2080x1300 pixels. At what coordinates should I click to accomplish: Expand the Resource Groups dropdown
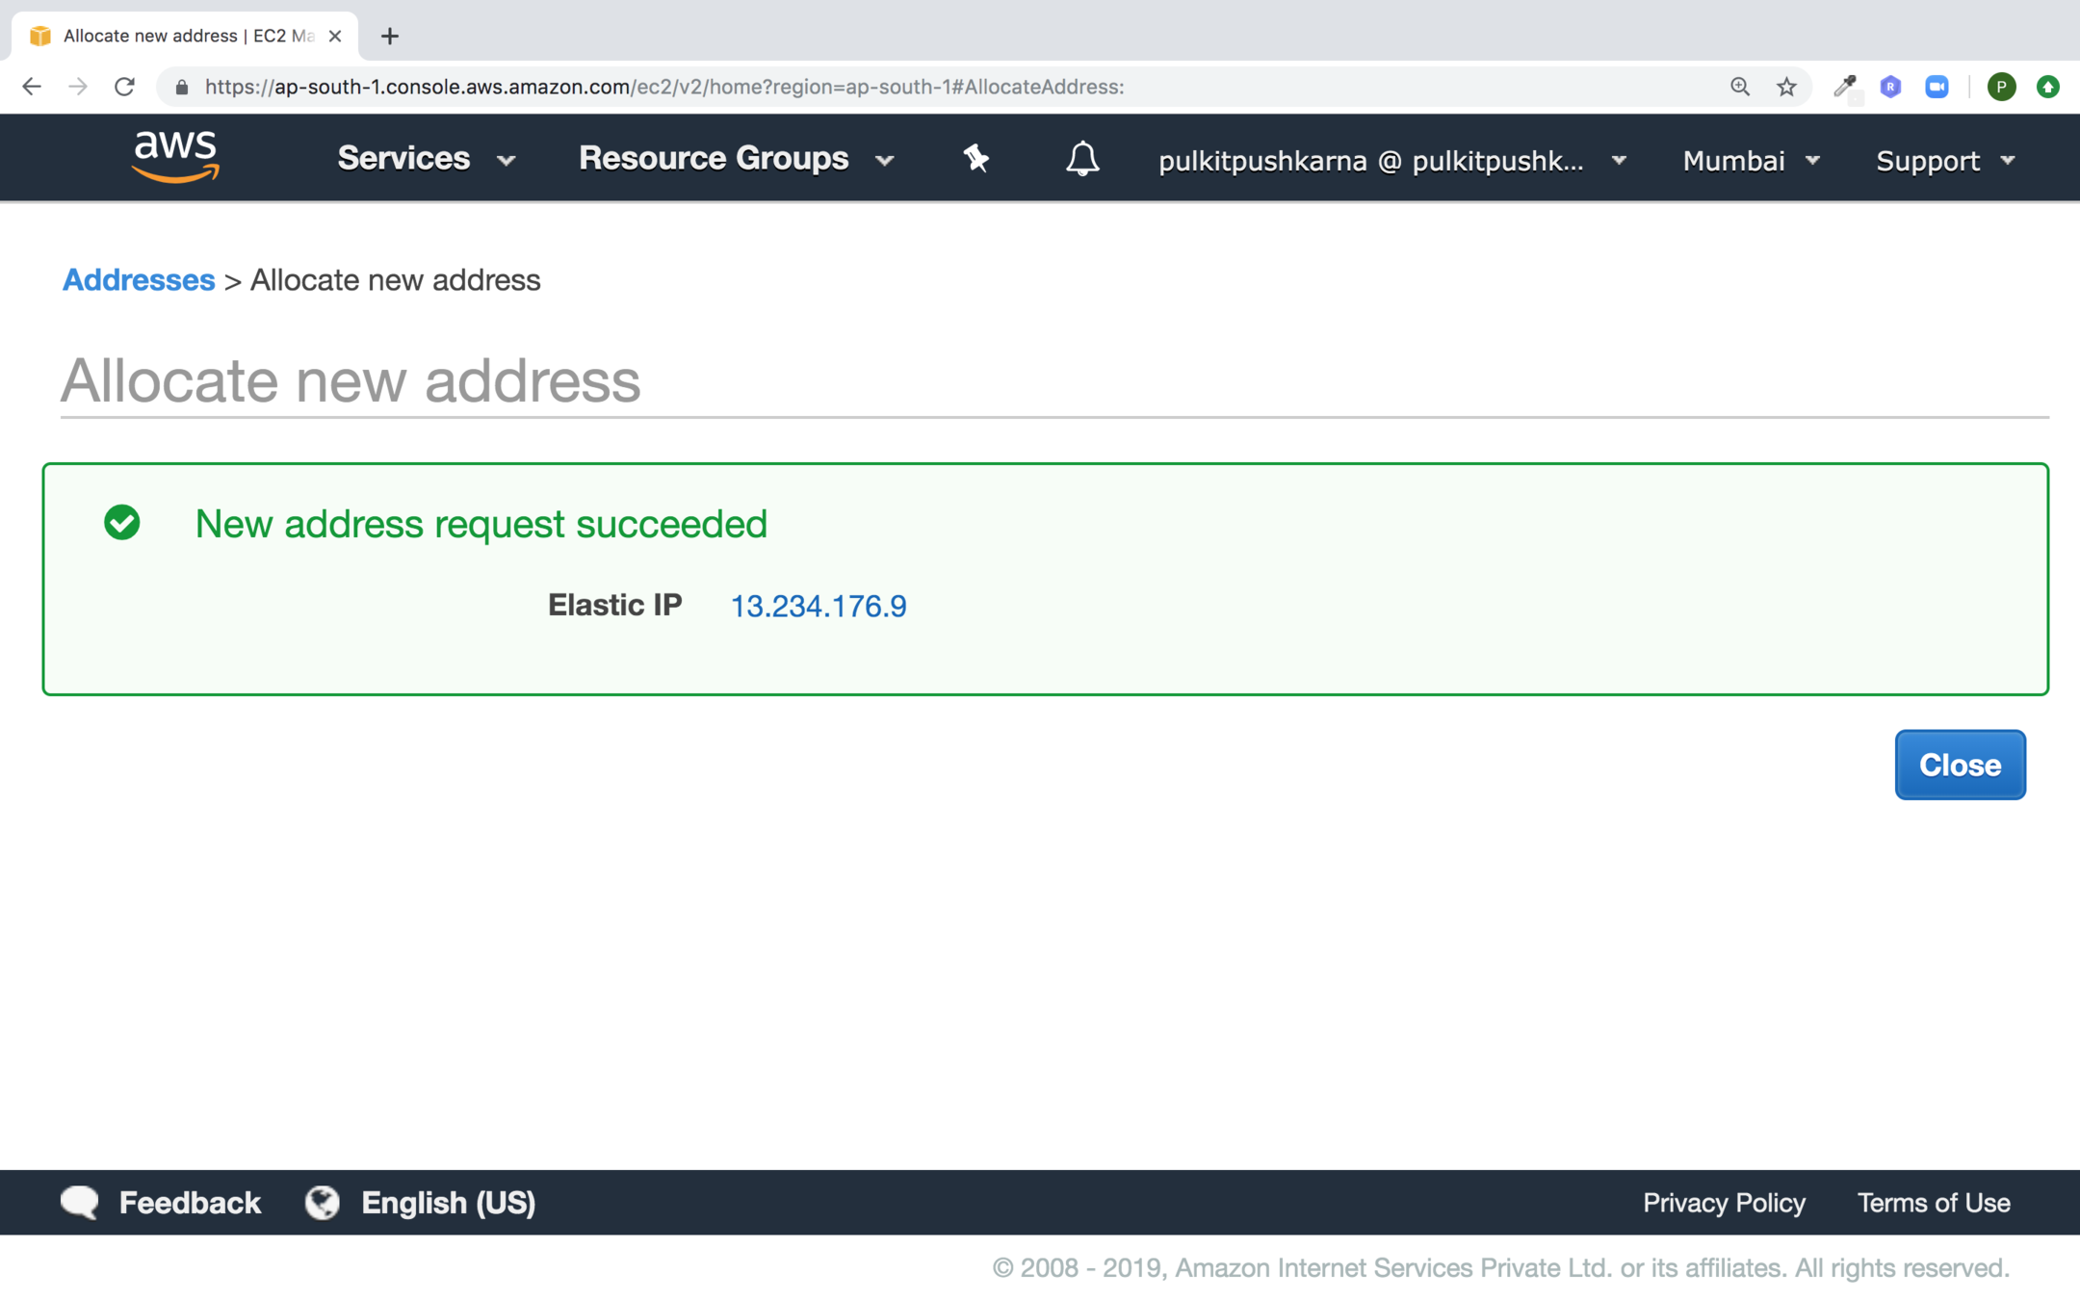736,159
